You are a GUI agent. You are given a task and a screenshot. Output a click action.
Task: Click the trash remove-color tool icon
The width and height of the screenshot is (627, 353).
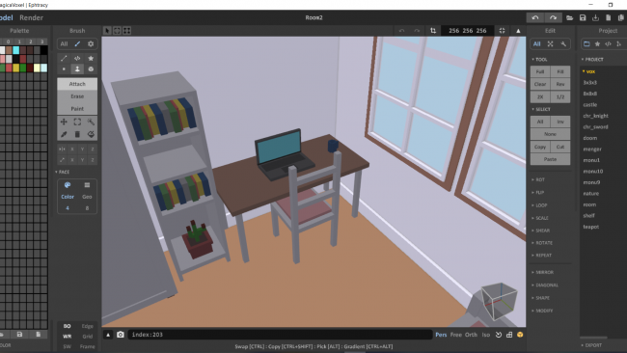(x=77, y=134)
